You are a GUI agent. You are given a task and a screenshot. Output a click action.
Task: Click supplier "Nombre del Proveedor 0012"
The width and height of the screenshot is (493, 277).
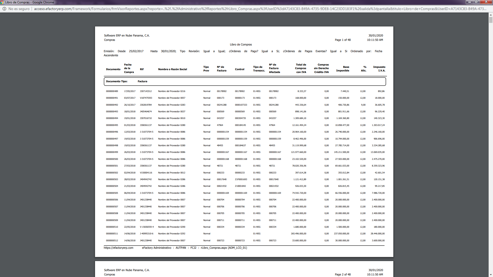172,173
